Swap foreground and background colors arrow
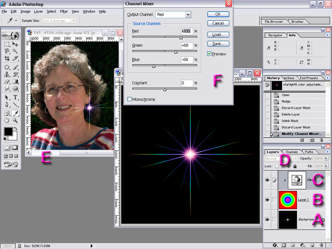 tap(15, 129)
